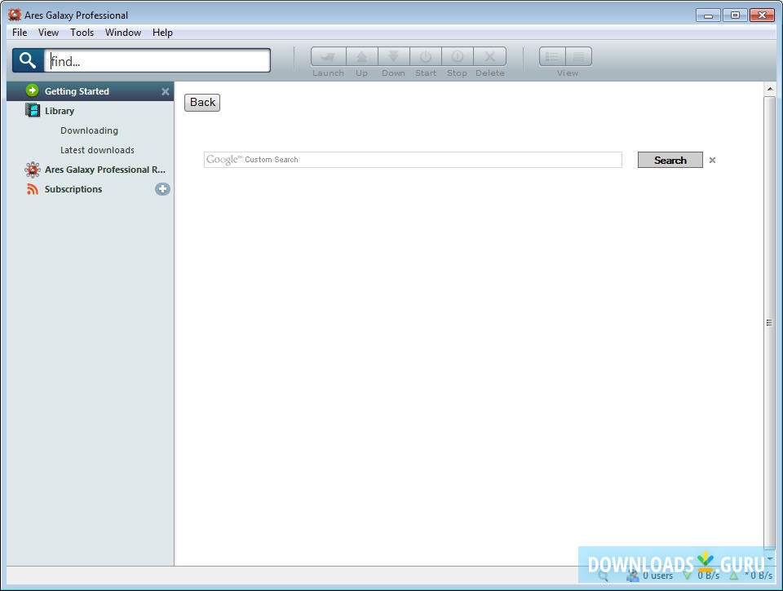
Task: Select the Launch toolbar icon
Action: [328, 56]
